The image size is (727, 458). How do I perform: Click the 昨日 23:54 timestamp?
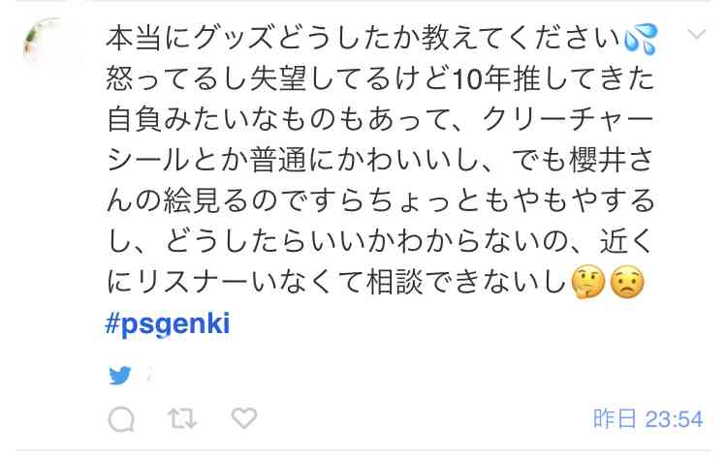pos(648,419)
